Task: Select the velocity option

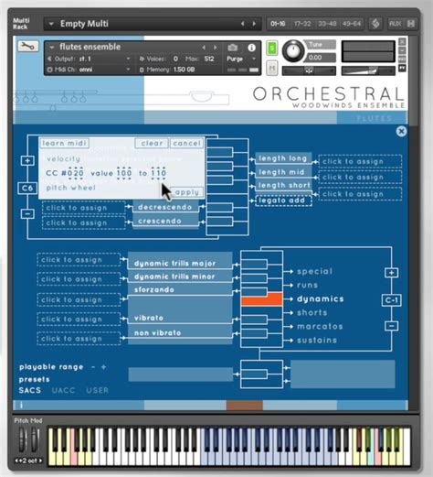Action: 64,158
